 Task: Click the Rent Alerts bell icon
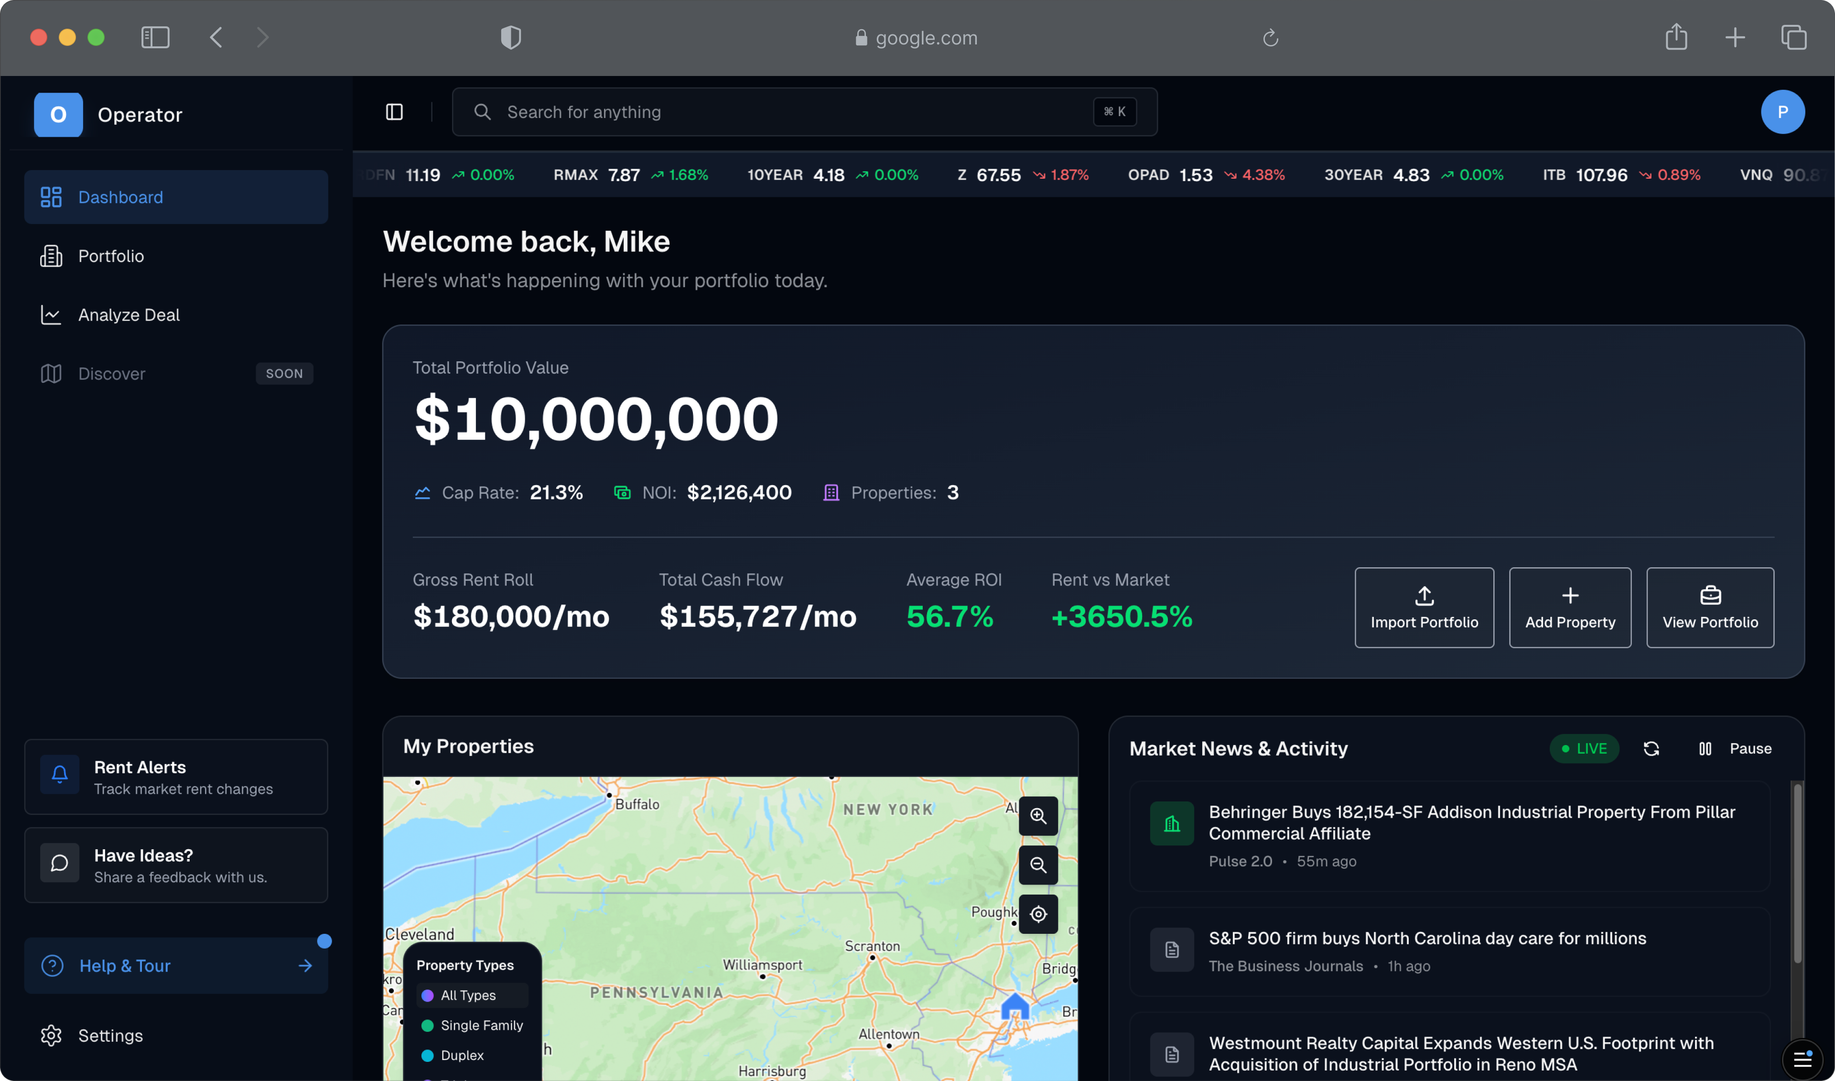(x=59, y=774)
